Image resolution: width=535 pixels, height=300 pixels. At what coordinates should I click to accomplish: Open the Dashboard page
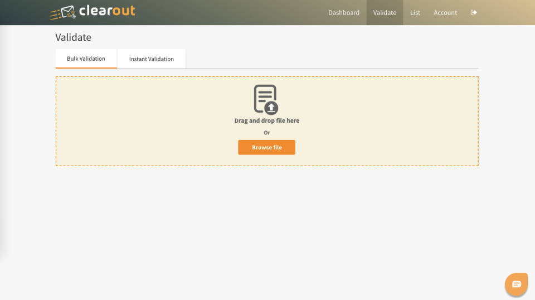pyautogui.click(x=344, y=12)
